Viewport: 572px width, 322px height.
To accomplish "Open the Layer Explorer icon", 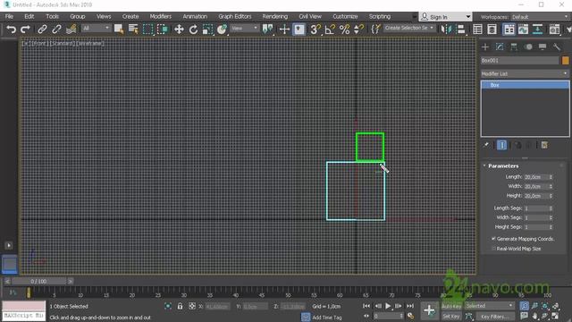I will point(492,30).
